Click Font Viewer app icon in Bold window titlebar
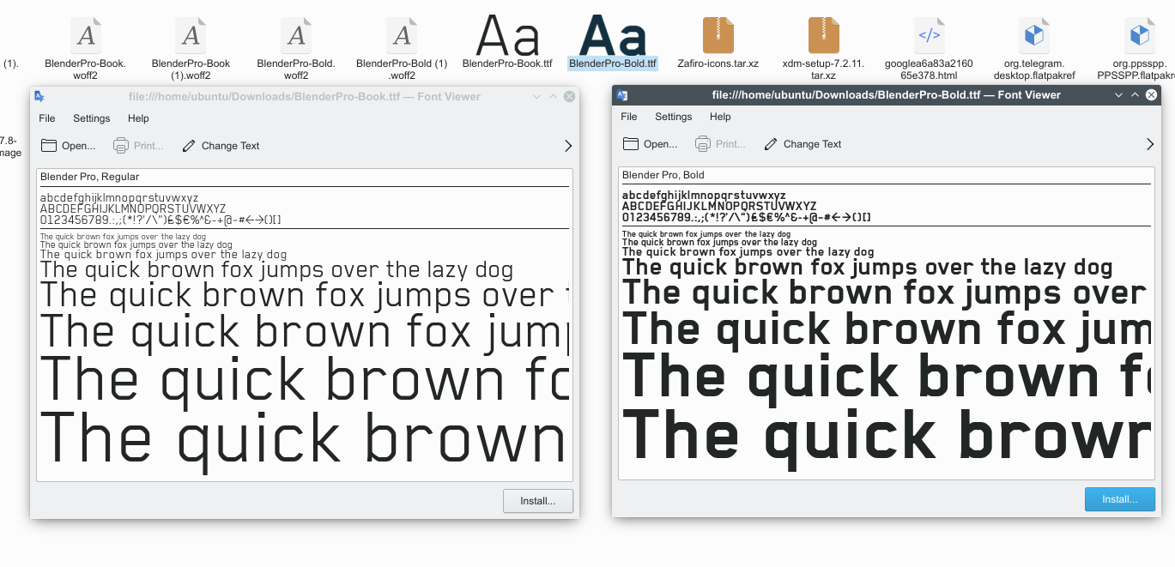This screenshot has height=567, width=1175. pos(621,94)
